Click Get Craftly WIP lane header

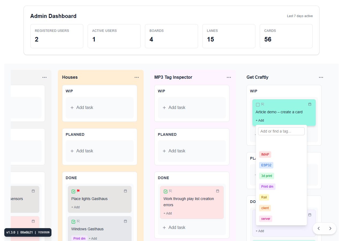(x=253, y=91)
